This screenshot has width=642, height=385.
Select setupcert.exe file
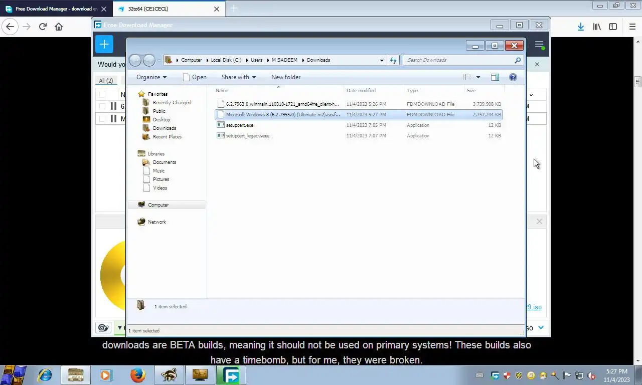(x=358, y=125)
